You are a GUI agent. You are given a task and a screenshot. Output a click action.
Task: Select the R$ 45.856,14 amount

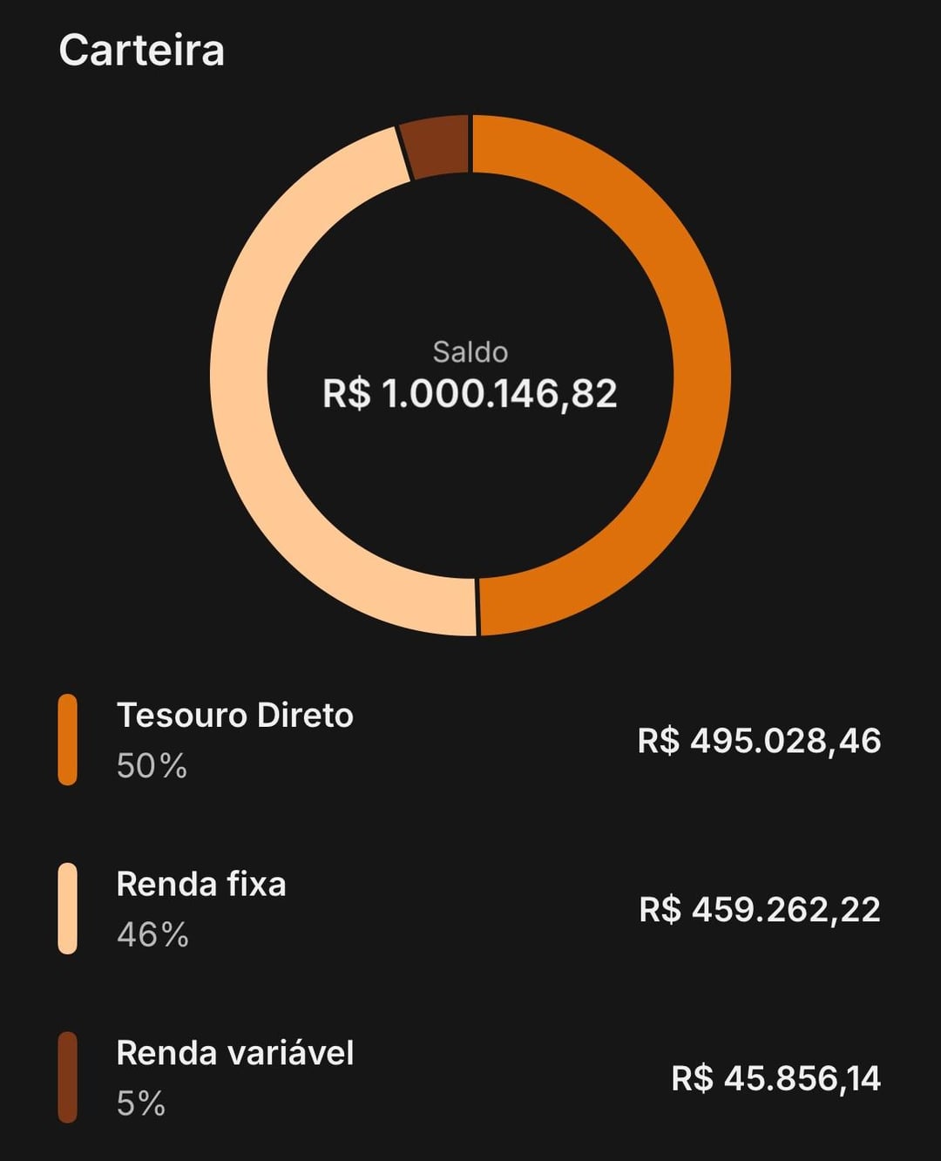(775, 1079)
